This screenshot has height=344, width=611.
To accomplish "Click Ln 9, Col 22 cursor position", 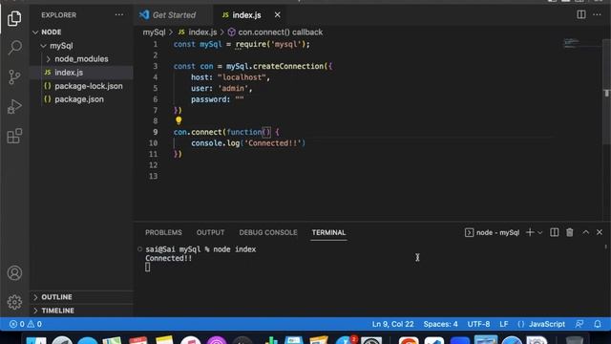I will pos(392,324).
